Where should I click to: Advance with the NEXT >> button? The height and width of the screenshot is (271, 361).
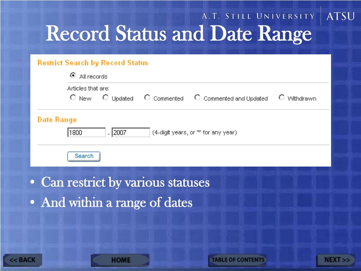point(336,260)
